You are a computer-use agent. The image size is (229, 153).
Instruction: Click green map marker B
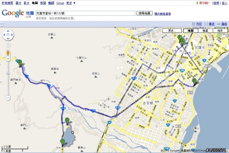tap(20, 63)
